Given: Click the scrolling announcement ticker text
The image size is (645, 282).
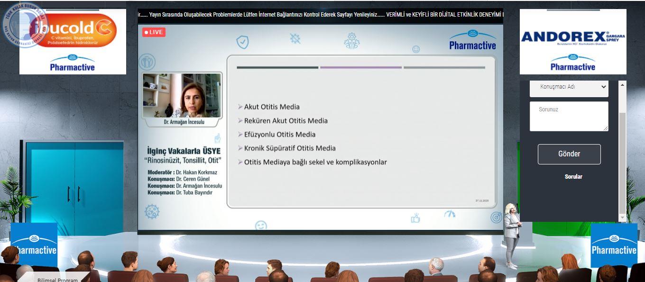Looking at the screenshot, I should (x=321, y=15).
